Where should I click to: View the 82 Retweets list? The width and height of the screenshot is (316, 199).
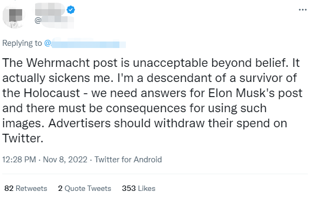coord(26,188)
